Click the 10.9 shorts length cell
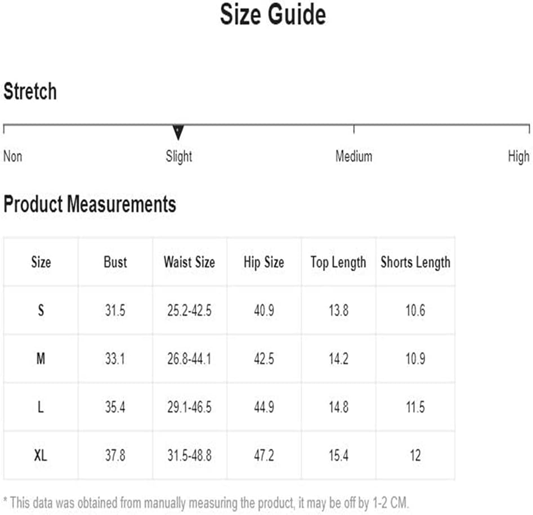The width and height of the screenshot is (533, 515). 415,359
